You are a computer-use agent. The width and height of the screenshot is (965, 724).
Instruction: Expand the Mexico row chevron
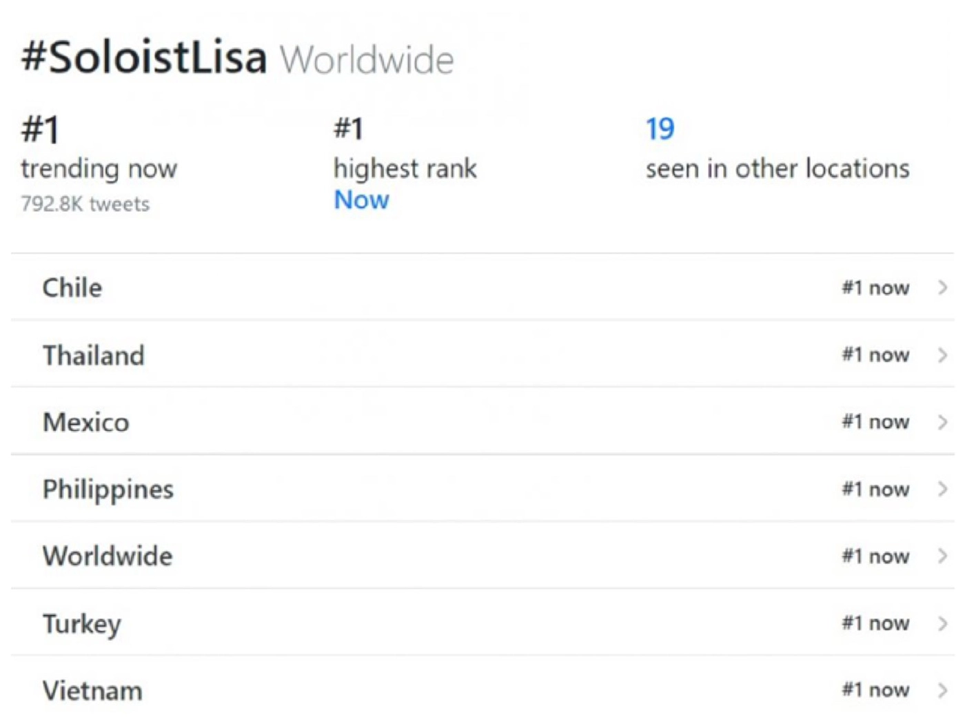click(x=942, y=422)
